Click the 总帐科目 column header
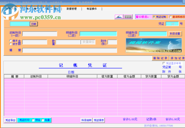Screen dimensions: 185x128 [x=36, y=77]
